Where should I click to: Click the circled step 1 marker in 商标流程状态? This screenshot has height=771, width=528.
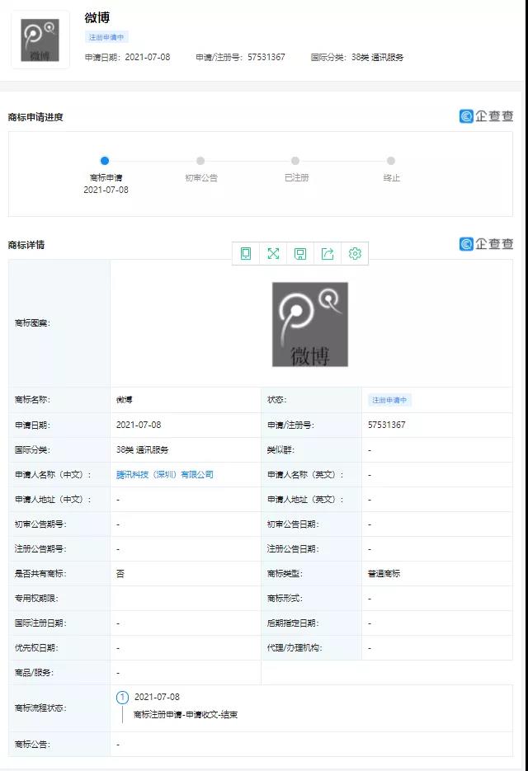coord(123,698)
